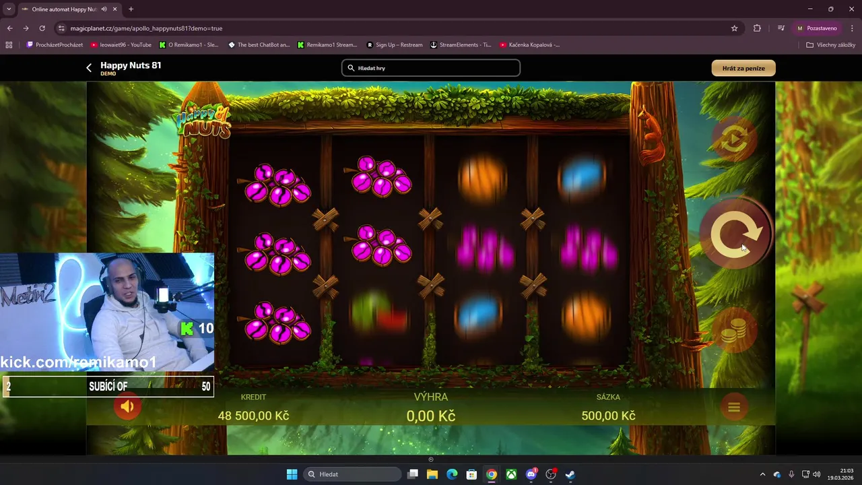Open Steam from the taskbar
The width and height of the screenshot is (862, 485).
point(570,474)
